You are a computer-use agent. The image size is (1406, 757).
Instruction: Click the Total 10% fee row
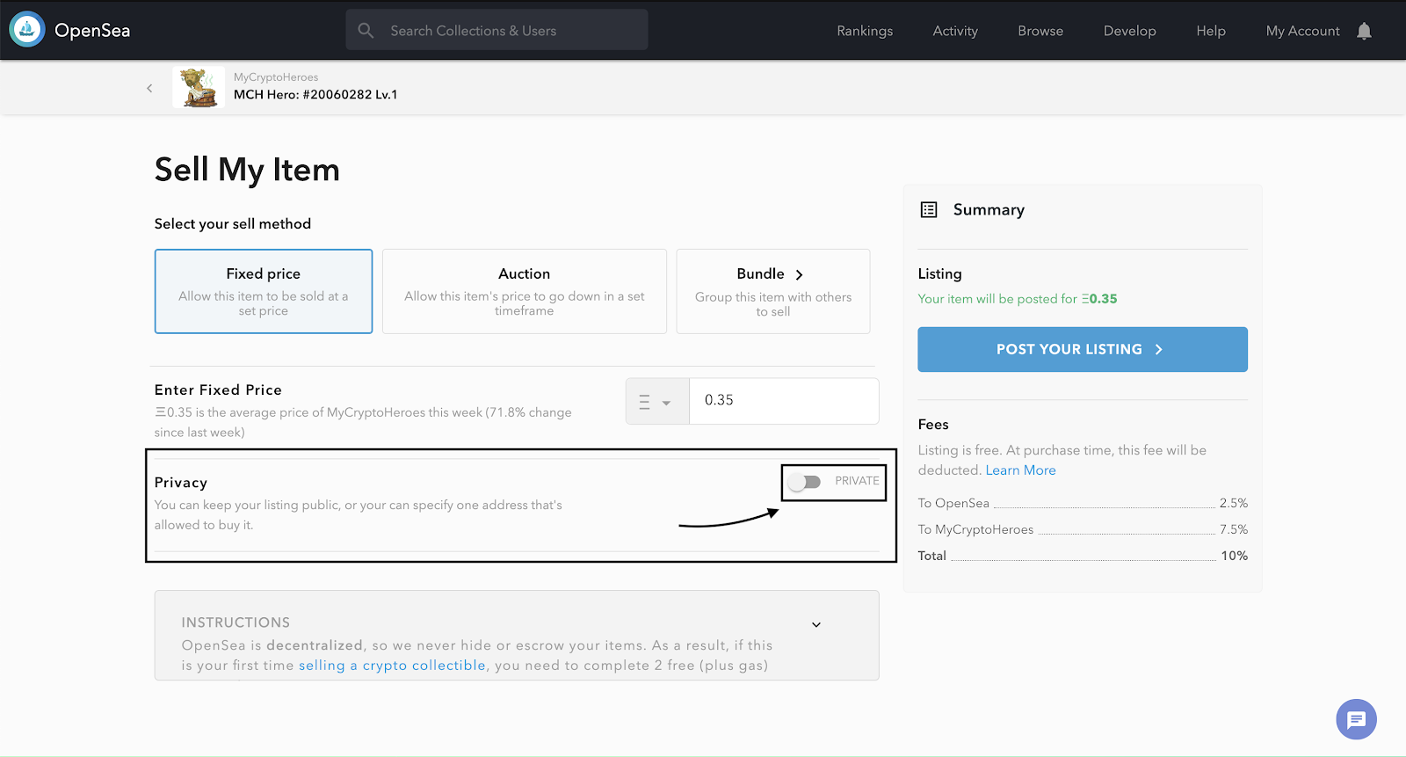point(1083,556)
